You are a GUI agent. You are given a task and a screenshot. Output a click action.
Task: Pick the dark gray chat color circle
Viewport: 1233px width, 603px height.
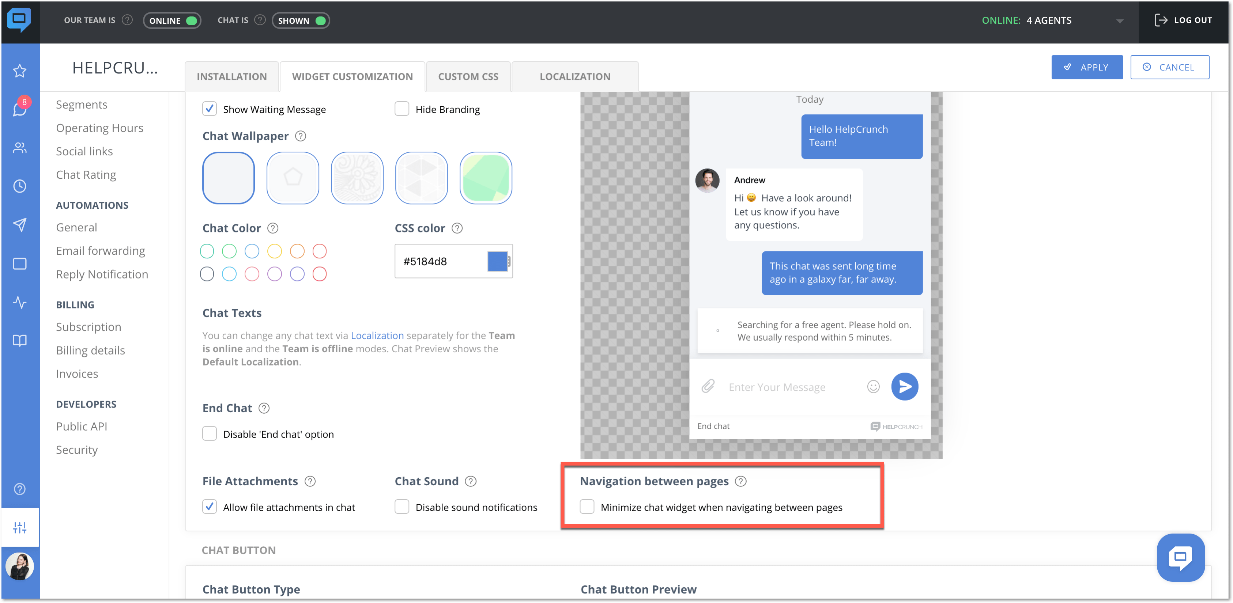tap(207, 274)
